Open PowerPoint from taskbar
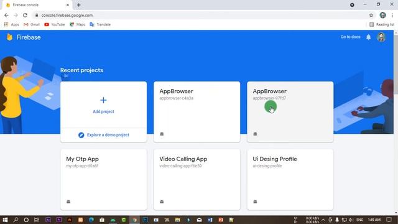398x224 pixels. (221, 220)
